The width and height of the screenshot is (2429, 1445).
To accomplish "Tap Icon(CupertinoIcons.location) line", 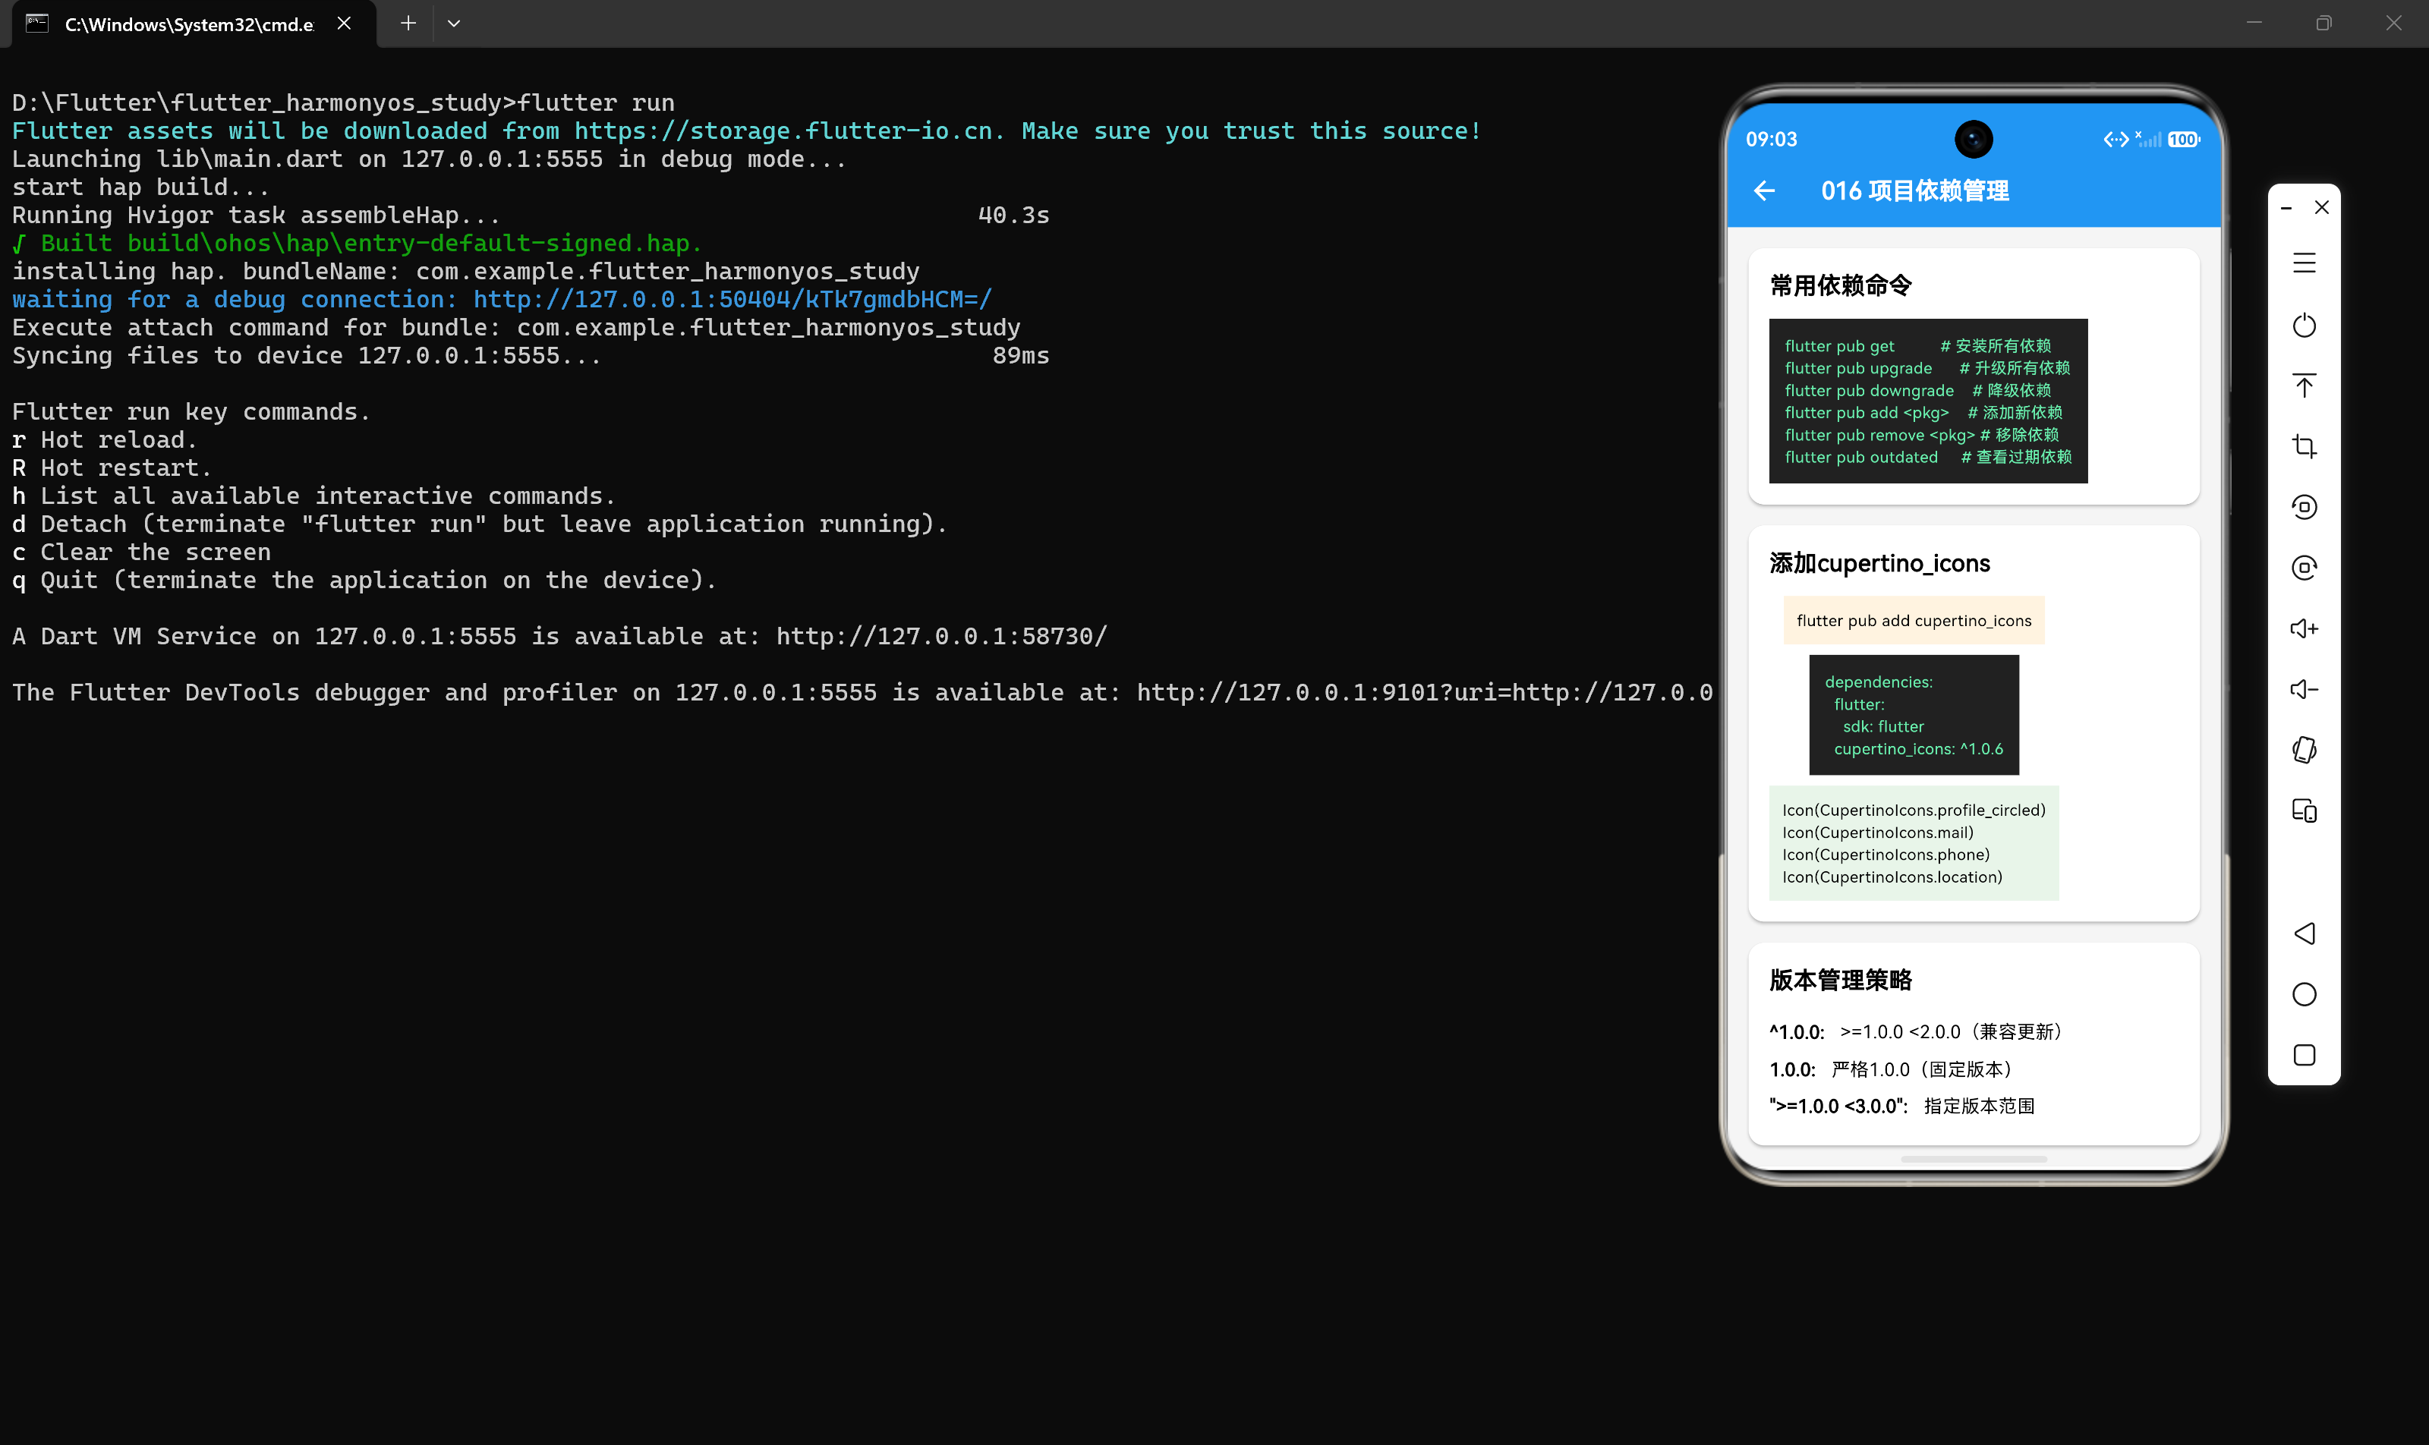I will (1892, 877).
